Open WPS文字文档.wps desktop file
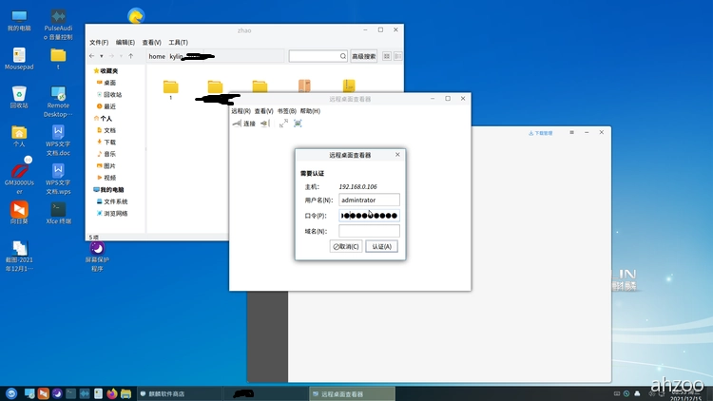The width and height of the screenshot is (713, 401). 58,180
